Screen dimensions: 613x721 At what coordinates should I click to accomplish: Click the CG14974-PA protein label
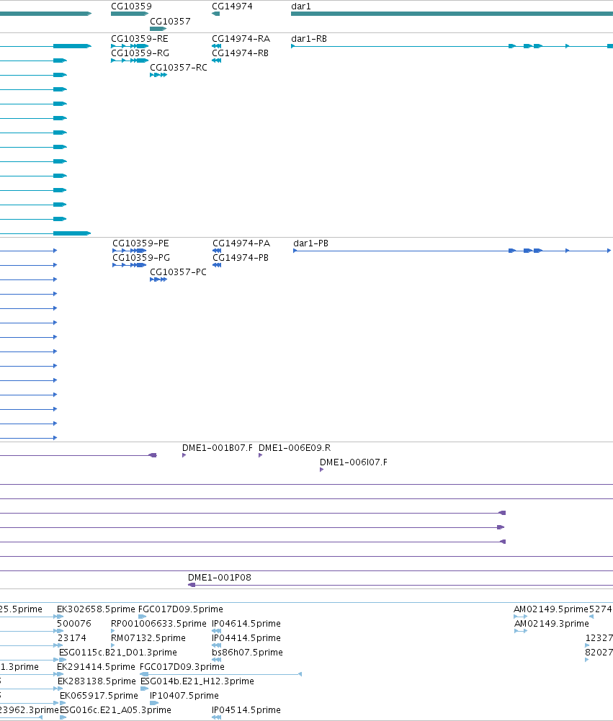(x=241, y=243)
